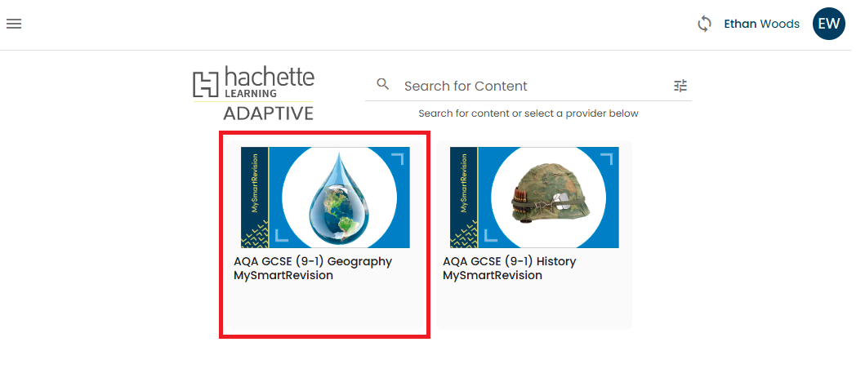Click the sync refresh icon

pyautogui.click(x=704, y=24)
